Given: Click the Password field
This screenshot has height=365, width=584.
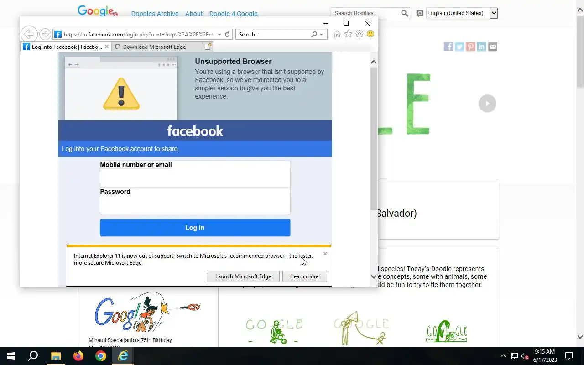Looking at the screenshot, I should coord(195,201).
